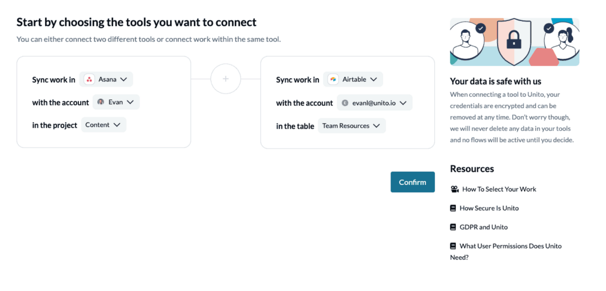Click the Asana logo icon
The height and width of the screenshot is (291, 606).
click(x=89, y=79)
